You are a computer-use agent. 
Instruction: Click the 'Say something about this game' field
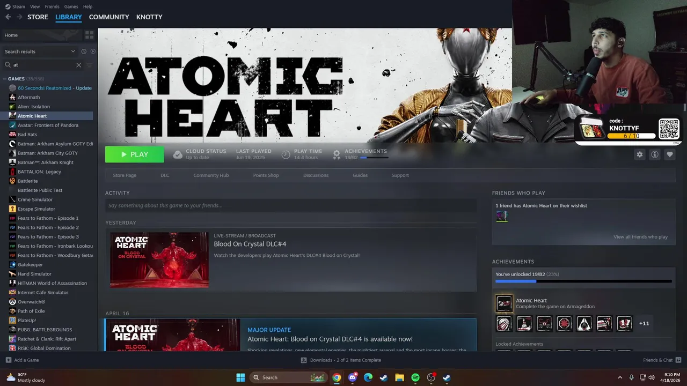[291, 205]
